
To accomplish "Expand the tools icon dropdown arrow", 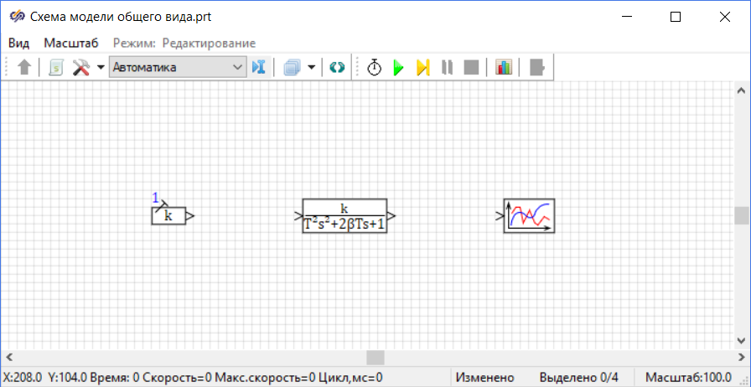I will point(100,68).
